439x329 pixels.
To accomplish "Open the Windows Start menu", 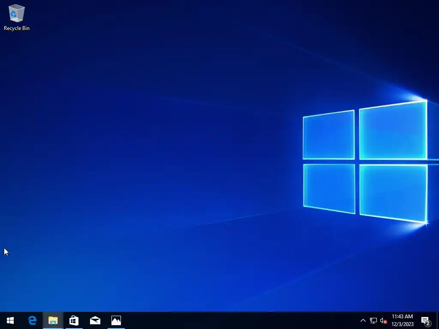I will click(x=10, y=320).
